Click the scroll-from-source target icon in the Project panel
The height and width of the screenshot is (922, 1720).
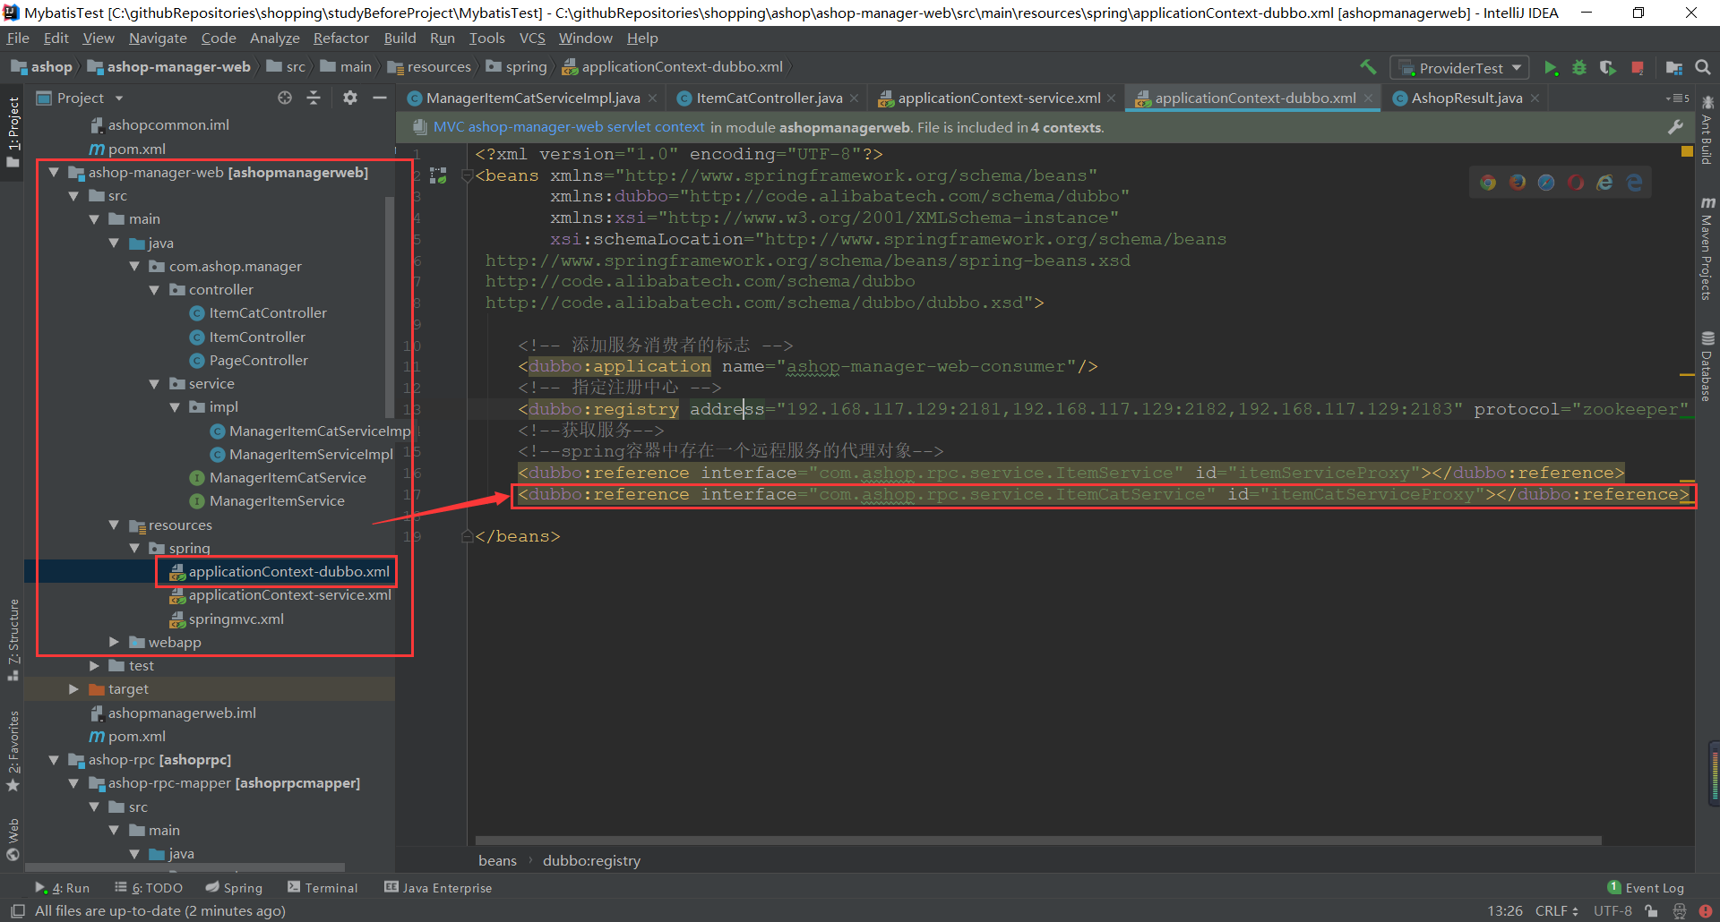[x=285, y=98]
